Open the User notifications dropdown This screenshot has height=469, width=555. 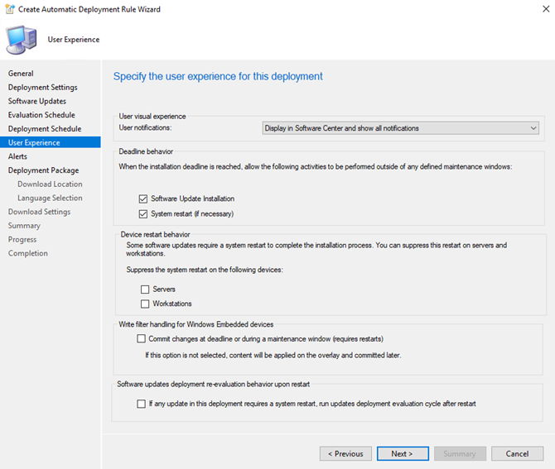400,128
